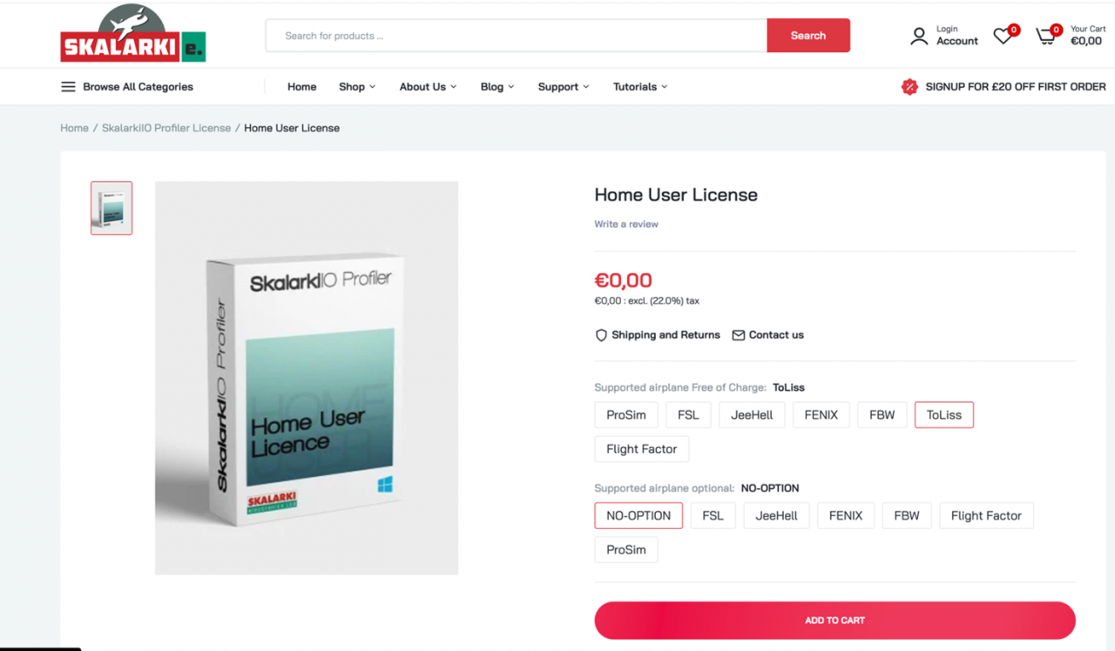Click the Login Account user icon
This screenshot has height=651, width=1115.
click(x=919, y=36)
